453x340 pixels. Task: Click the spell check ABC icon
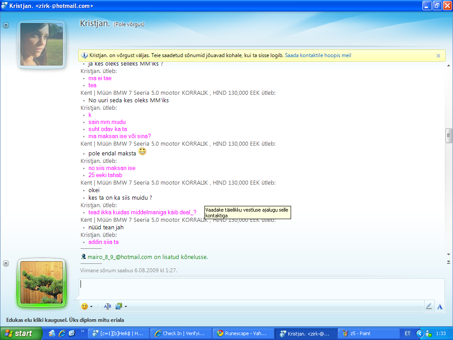tap(107, 306)
